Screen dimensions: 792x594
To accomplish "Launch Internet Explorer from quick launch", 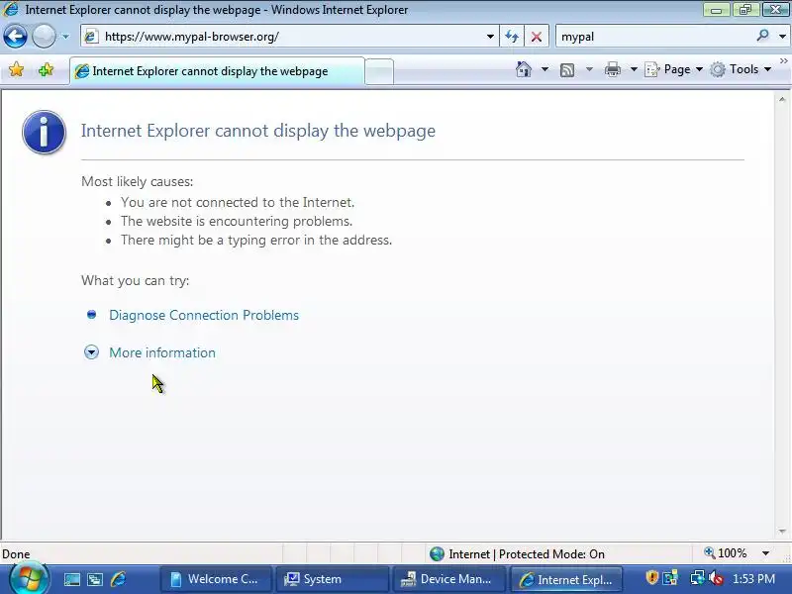I will (x=118, y=579).
